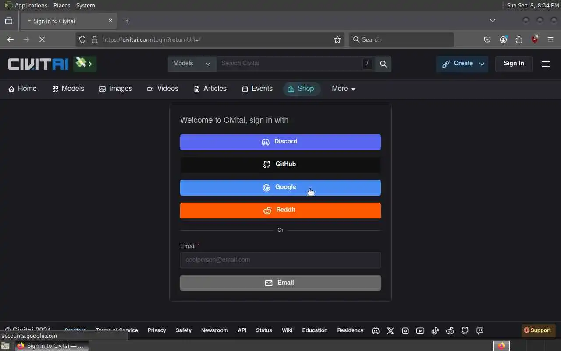Viewport: 561px width, 351px height.
Task: Click the shield tracking protection icon
Action: tap(82, 39)
